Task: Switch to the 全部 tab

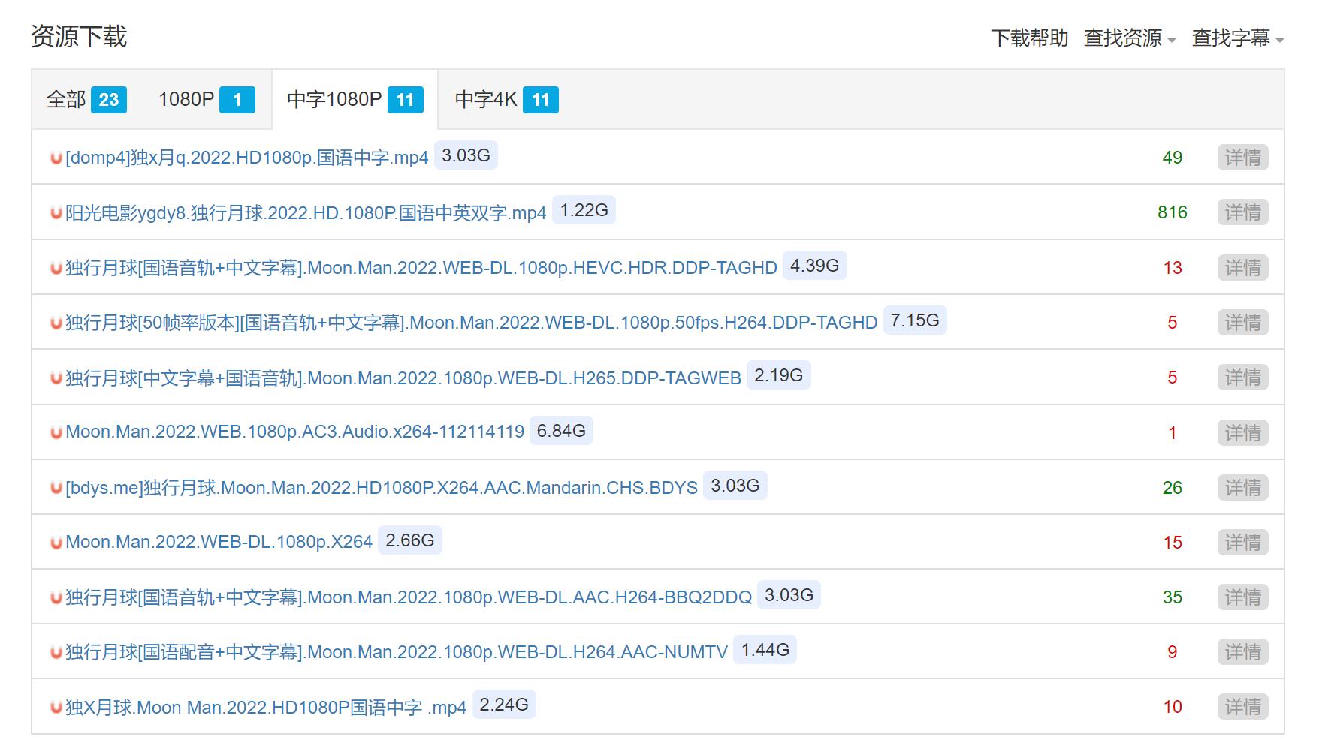Action: click(86, 99)
